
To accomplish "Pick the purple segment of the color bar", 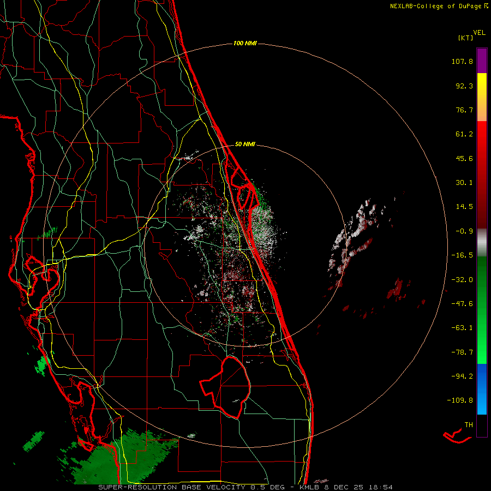I will coord(482,61).
